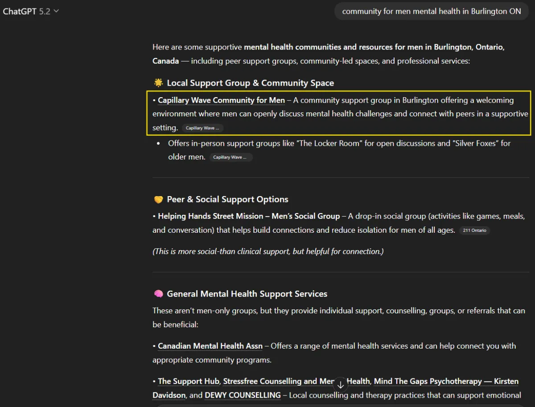Click the Capillary Wave citation chip after 'older men.'
Viewport: 535px width, 407px height.
[230, 157]
